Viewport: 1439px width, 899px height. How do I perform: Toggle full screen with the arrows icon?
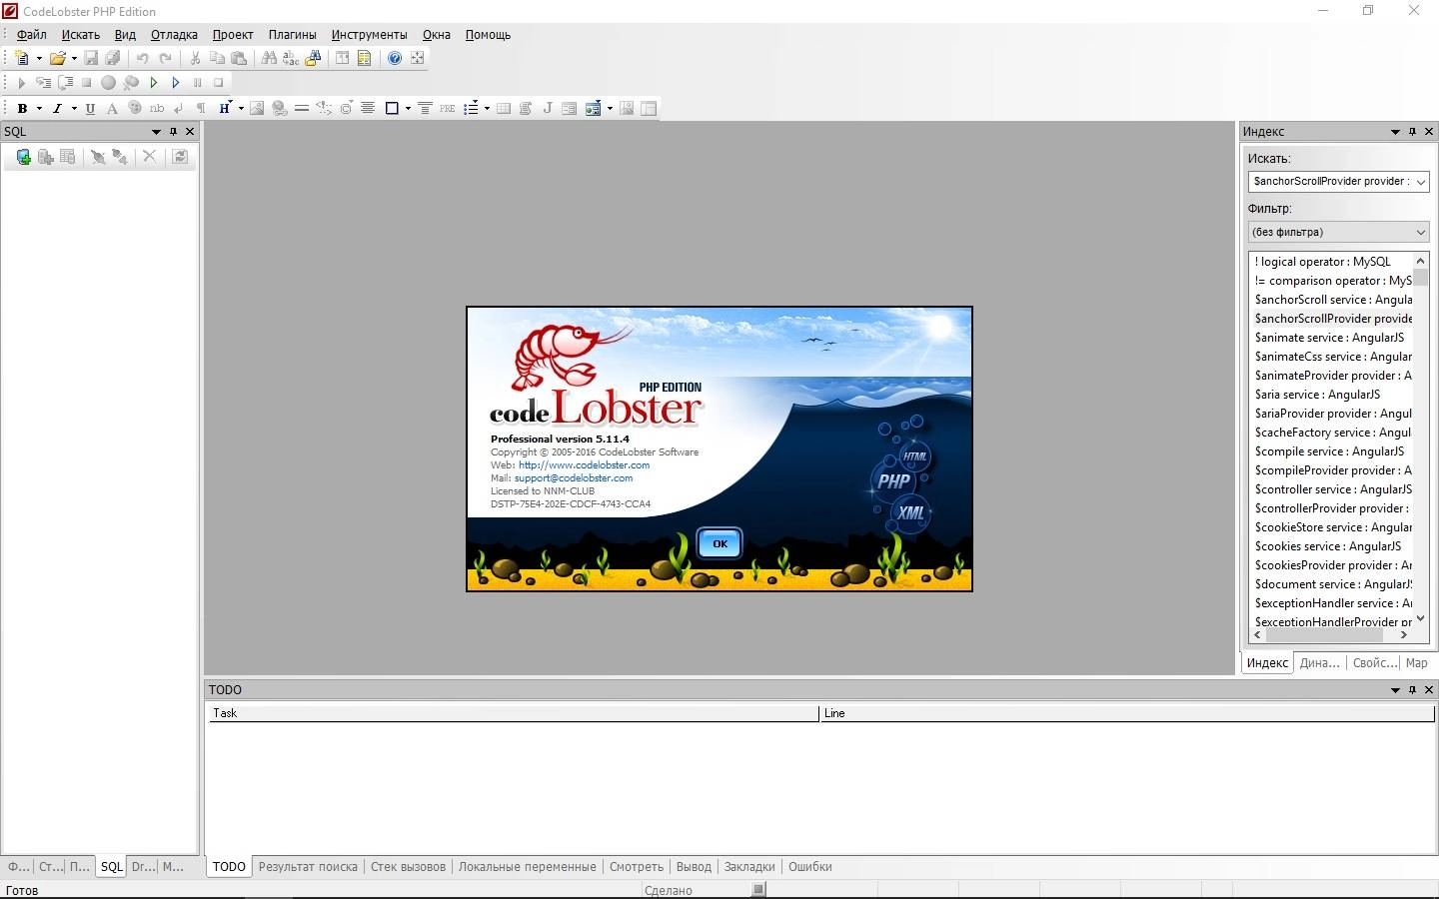coord(418,58)
